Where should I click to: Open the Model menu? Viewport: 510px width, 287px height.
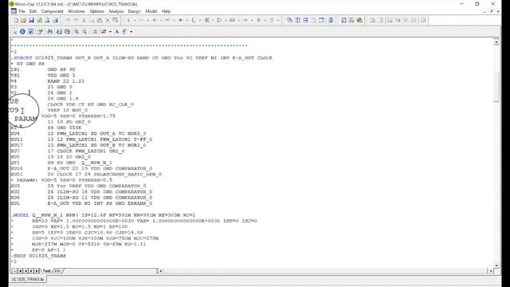(151, 11)
